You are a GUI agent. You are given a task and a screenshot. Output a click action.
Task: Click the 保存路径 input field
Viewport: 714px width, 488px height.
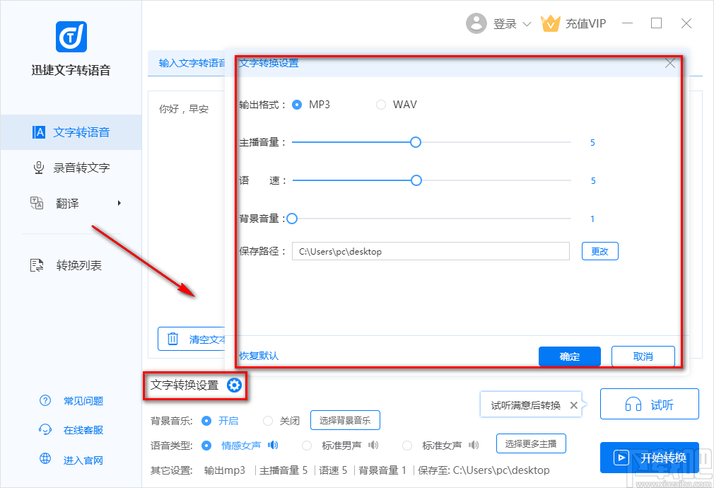click(431, 251)
